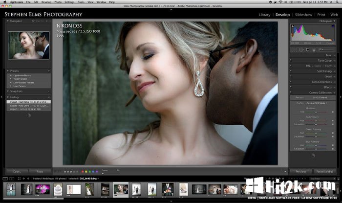Toggle the highlight clipping indicator in histogram

click(333, 26)
